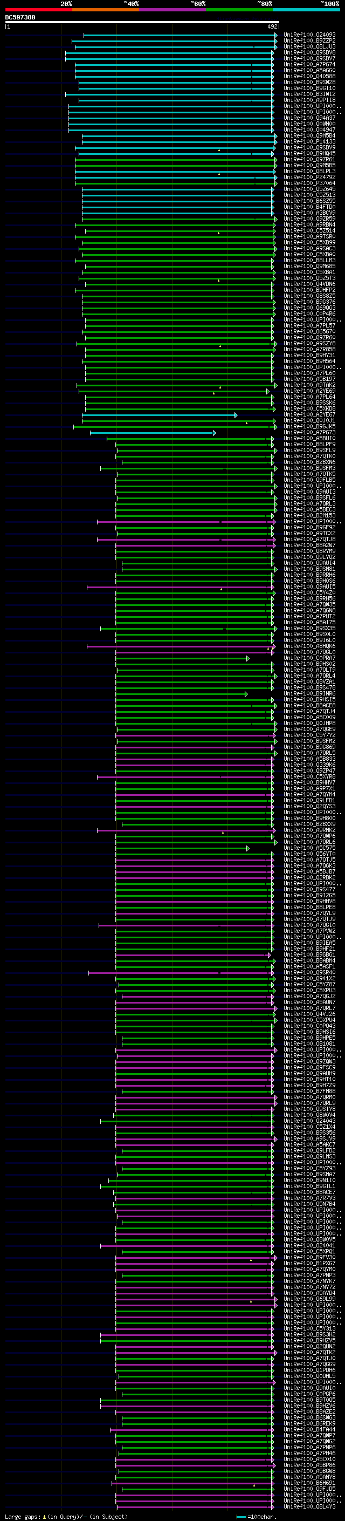345x1521 pixels.
Task: Select label UniRef100_Q9SIY8
Action: point(309,1109)
